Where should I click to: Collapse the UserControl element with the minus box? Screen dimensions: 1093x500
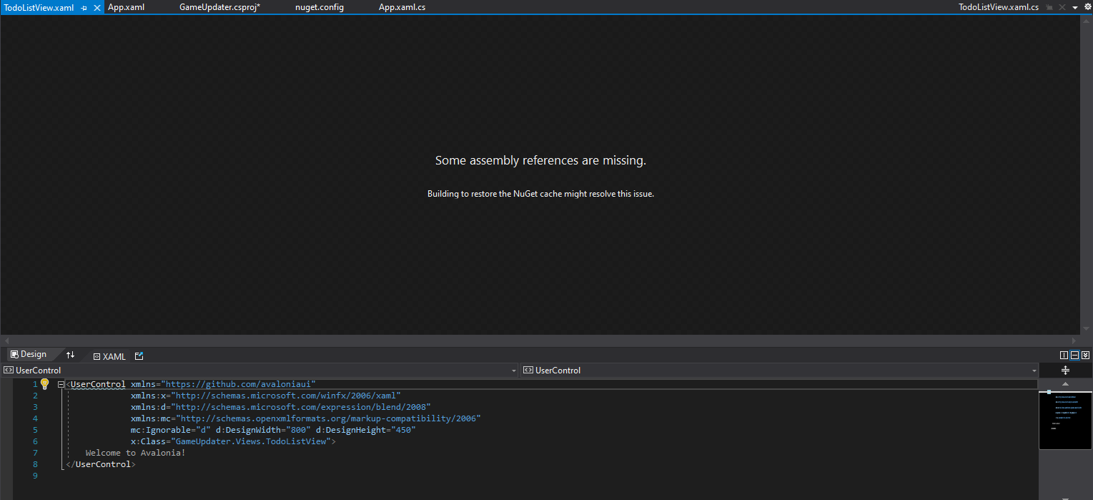pos(60,383)
